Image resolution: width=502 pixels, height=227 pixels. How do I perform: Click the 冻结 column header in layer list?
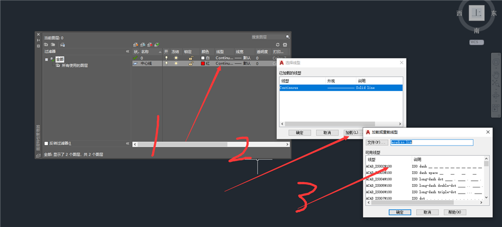176,51
